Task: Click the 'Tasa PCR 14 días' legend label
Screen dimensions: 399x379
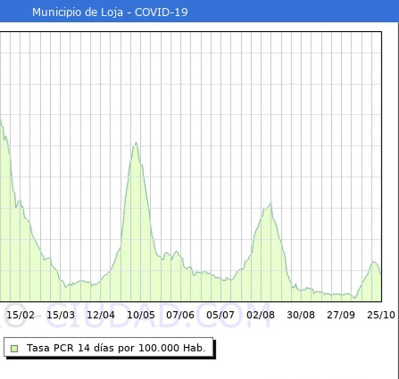Action: [x=116, y=348]
